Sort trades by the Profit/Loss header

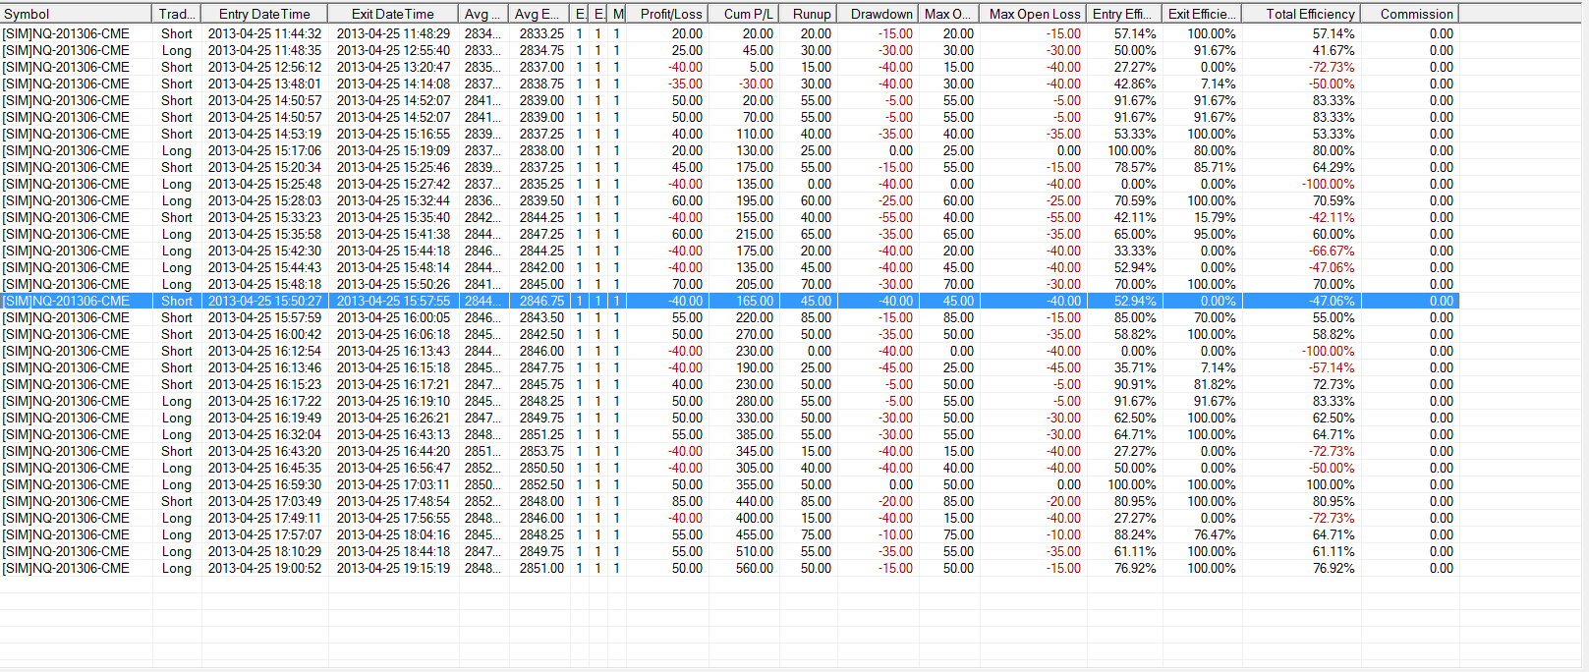click(667, 14)
